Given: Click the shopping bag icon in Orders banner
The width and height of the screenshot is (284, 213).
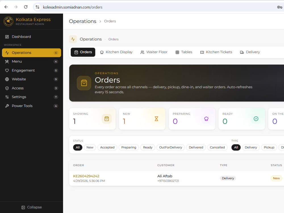Looking at the screenshot, I should coord(84,83).
